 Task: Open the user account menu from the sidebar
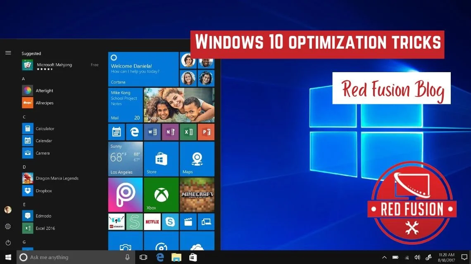pos(8,210)
